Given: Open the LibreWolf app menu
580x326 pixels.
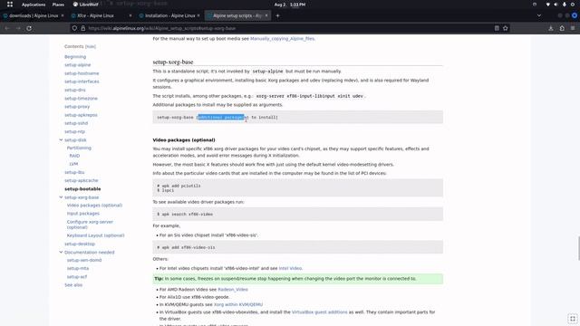Looking at the screenshot, I should pos(86,5).
